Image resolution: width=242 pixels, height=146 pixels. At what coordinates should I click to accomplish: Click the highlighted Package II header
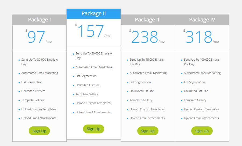[x=93, y=14]
